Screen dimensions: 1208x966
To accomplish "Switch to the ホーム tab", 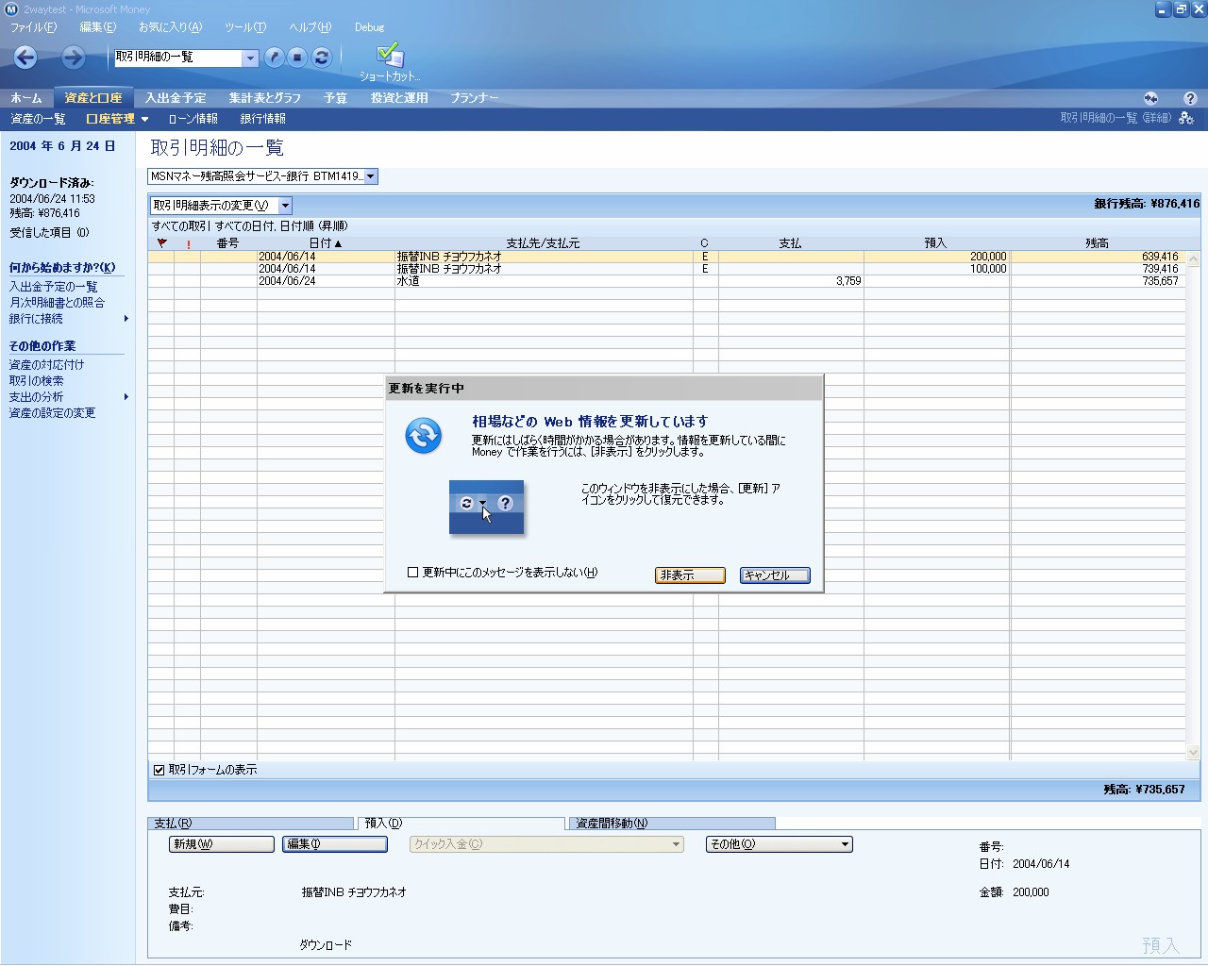I will click(x=26, y=98).
